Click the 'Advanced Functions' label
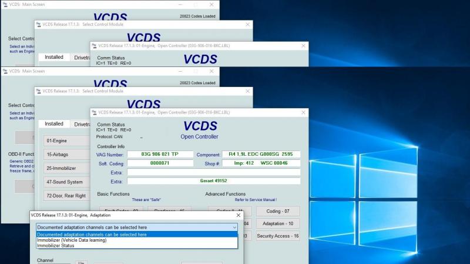This screenshot has width=470, height=264. coord(226,194)
